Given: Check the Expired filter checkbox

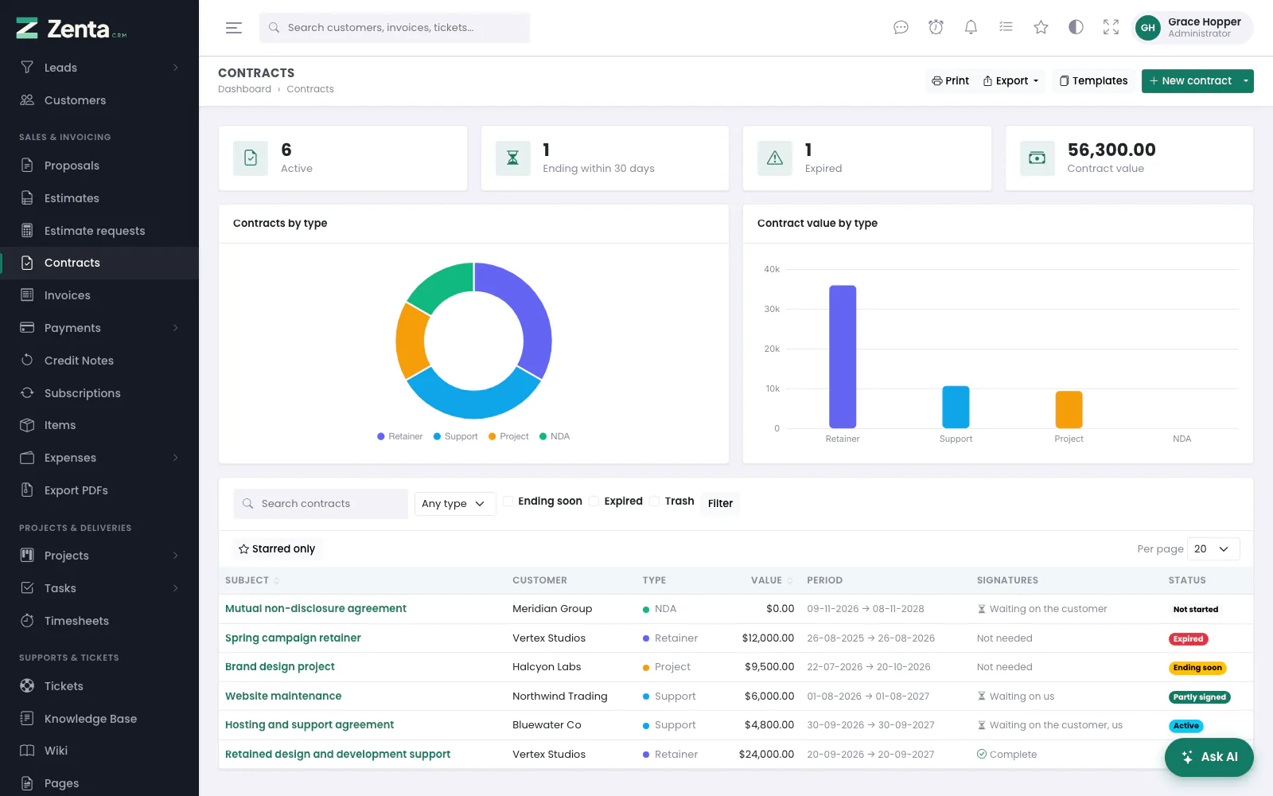Looking at the screenshot, I should [594, 501].
